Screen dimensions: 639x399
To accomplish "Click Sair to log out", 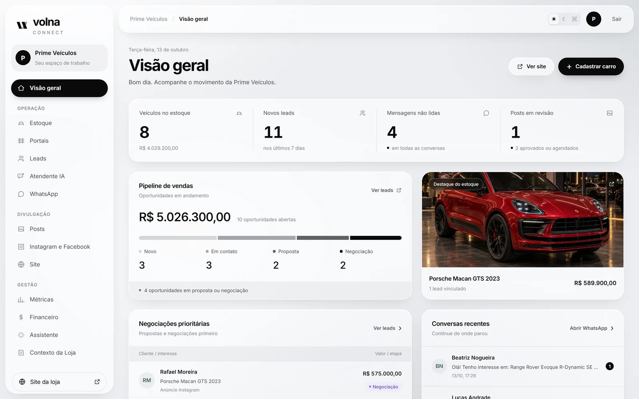I will coord(617,19).
